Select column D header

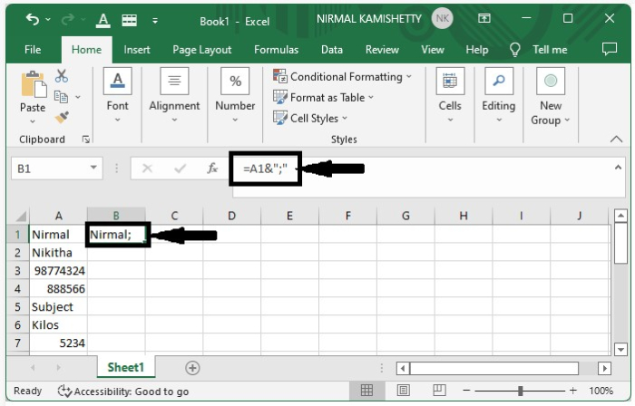[x=231, y=216]
